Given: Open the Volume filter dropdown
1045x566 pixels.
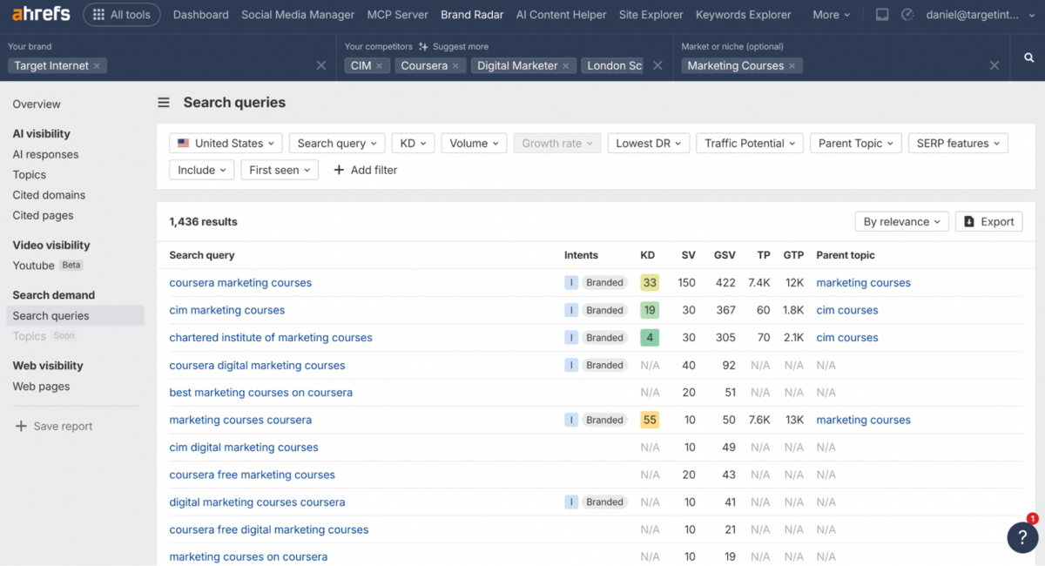Looking at the screenshot, I should 475,144.
